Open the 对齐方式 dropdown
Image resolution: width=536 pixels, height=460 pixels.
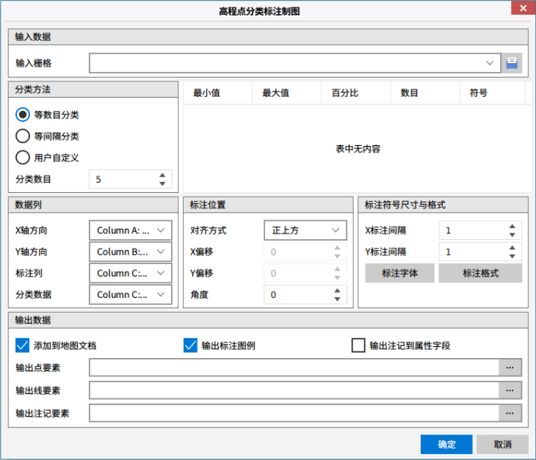(x=336, y=230)
